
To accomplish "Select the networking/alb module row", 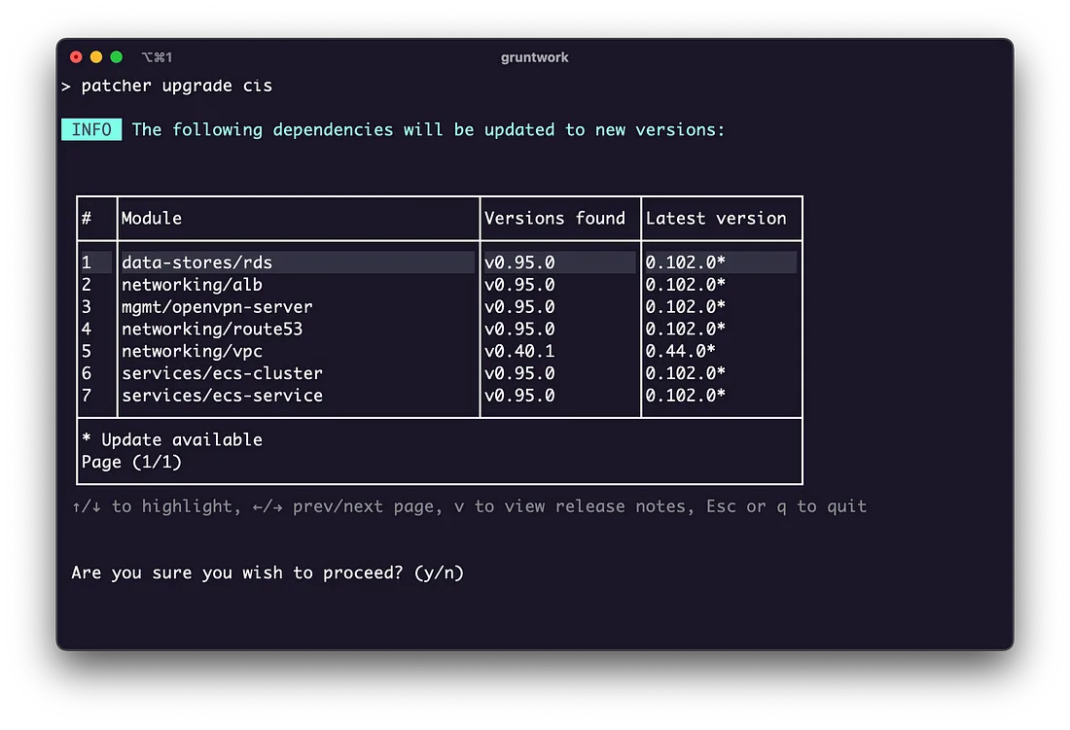I will pyautogui.click(x=439, y=284).
